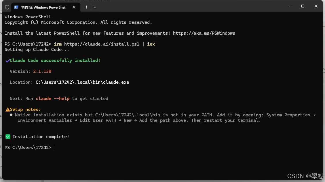Image resolution: width=325 pixels, height=182 pixels.
Task: Select the Windows PowerShell administrator tab
Action: tap(46, 7)
